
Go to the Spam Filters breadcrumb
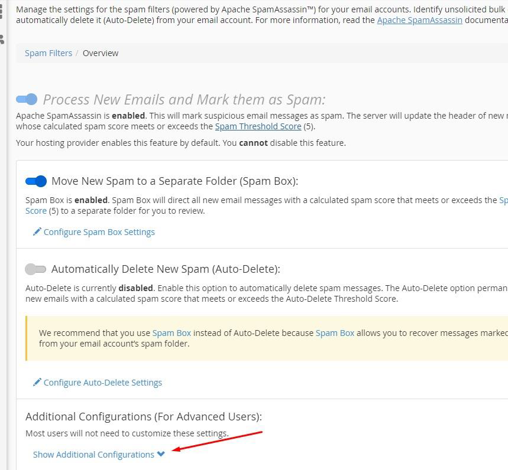point(48,53)
